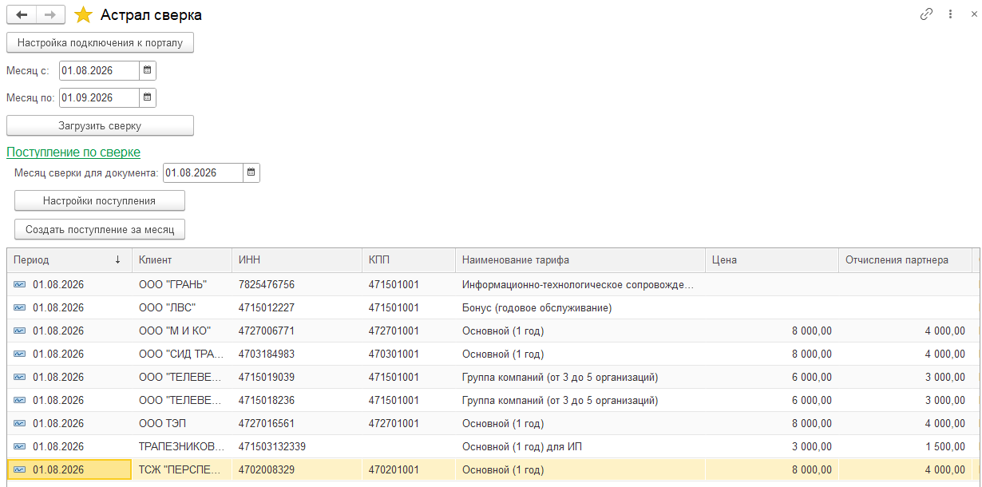Select tariff 'Основной (1 год) для ИП'
Viewport: 982px width, 487px height.
point(580,446)
